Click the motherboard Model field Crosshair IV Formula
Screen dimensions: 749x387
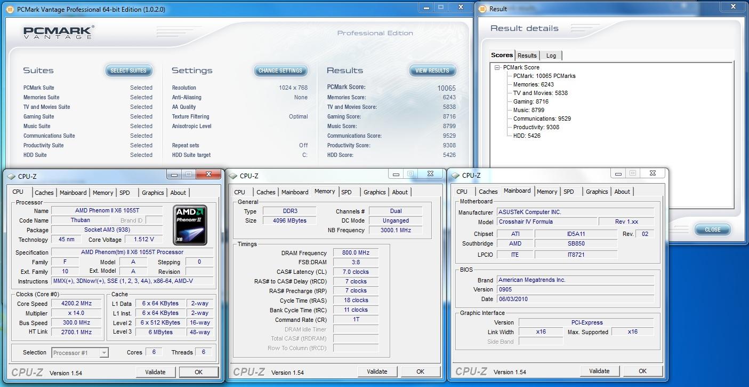tap(547, 222)
